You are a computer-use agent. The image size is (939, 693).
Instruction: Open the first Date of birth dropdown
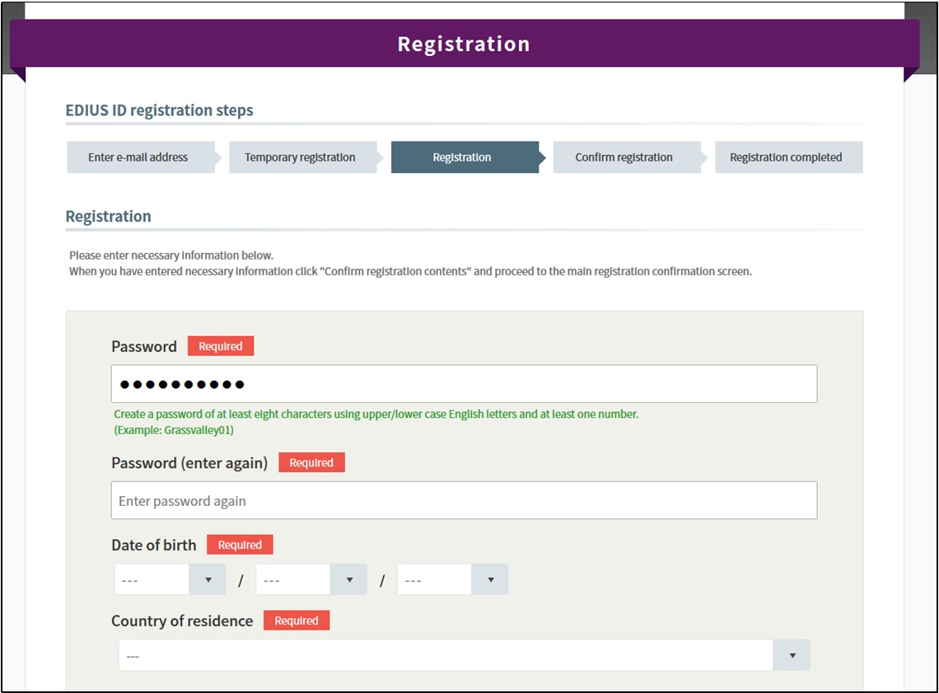[170, 580]
